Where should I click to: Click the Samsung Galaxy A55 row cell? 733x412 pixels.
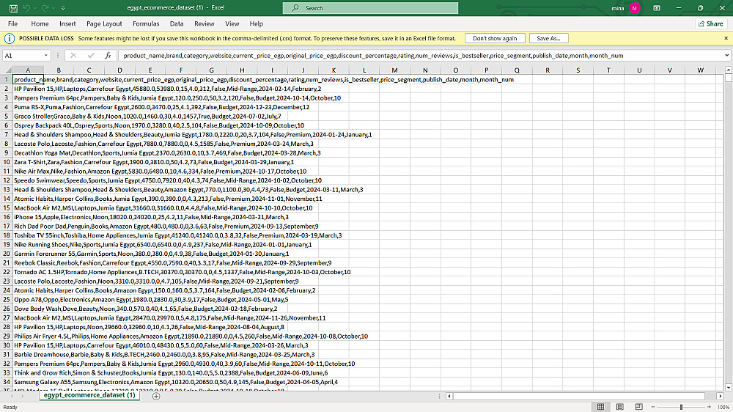tap(28, 382)
